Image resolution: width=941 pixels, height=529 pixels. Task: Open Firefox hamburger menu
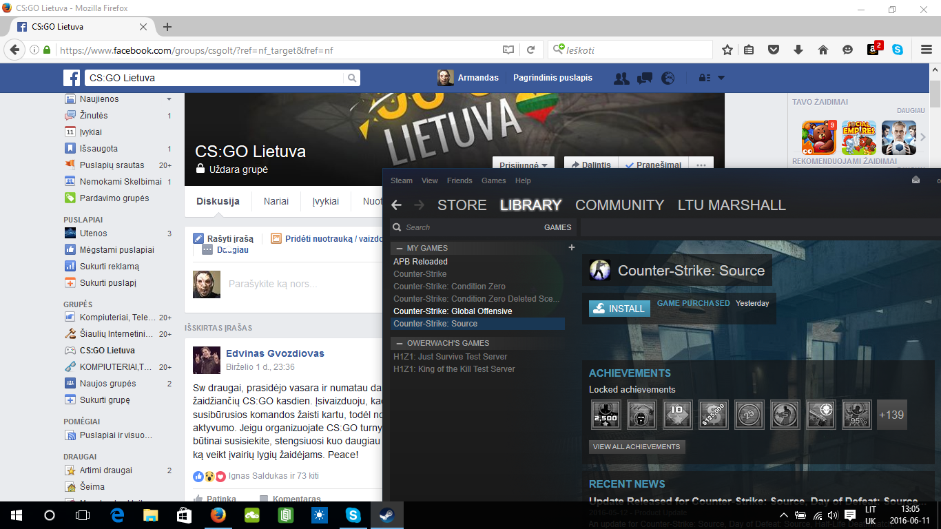pos(927,50)
